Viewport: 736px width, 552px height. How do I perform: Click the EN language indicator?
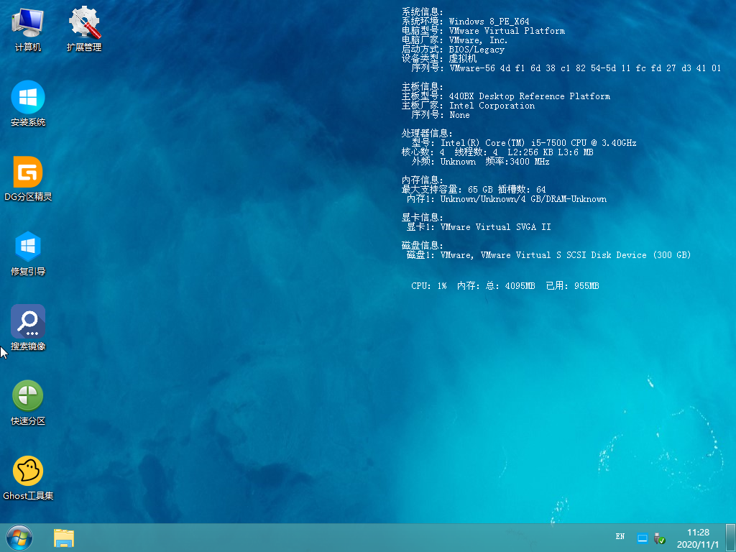[620, 536]
